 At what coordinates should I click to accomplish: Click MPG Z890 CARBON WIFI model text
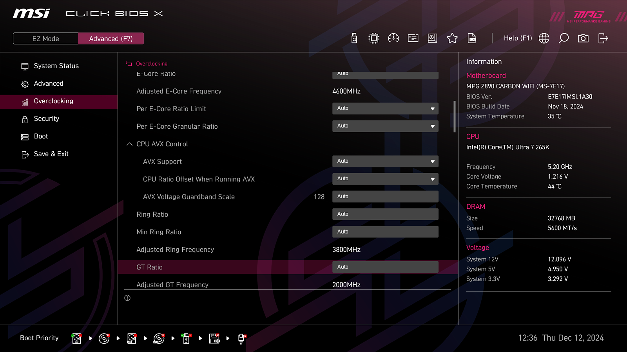pyautogui.click(x=516, y=86)
